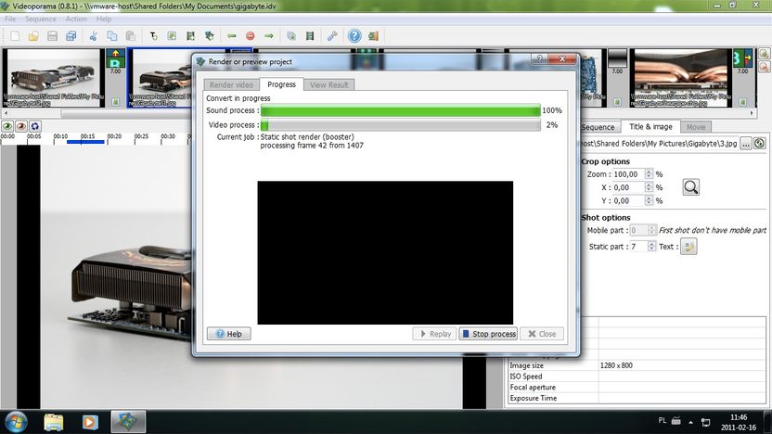Open the Movie tab in right panel
Image resolution: width=772 pixels, height=434 pixels.
pos(696,127)
